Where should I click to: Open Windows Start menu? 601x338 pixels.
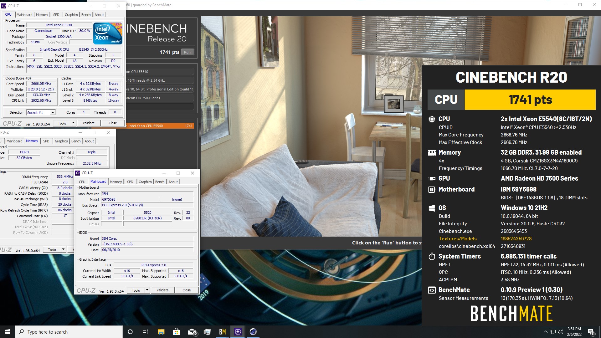pyautogui.click(x=8, y=332)
